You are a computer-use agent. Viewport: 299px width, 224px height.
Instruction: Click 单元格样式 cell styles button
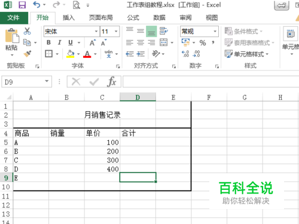[247, 54]
